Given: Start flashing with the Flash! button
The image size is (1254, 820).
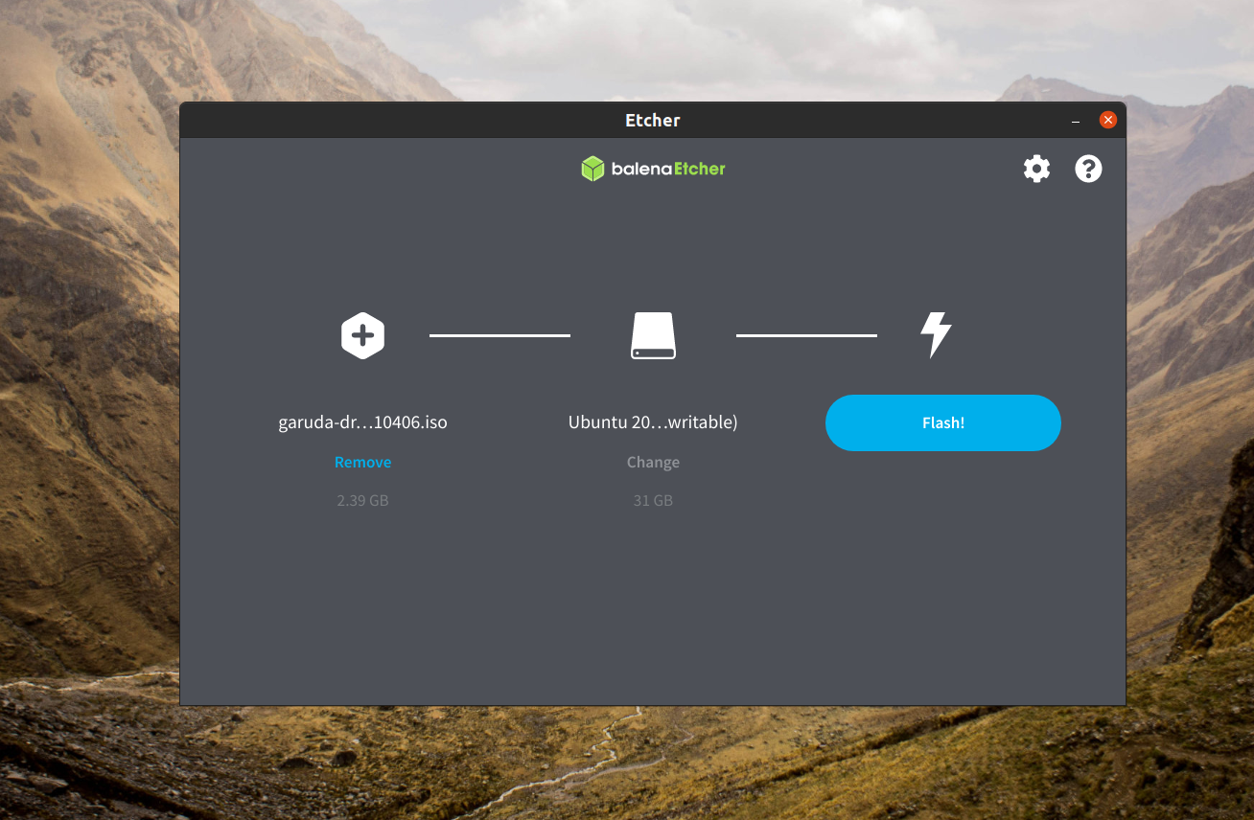Looking at the screenshot, I should [943, 422].
